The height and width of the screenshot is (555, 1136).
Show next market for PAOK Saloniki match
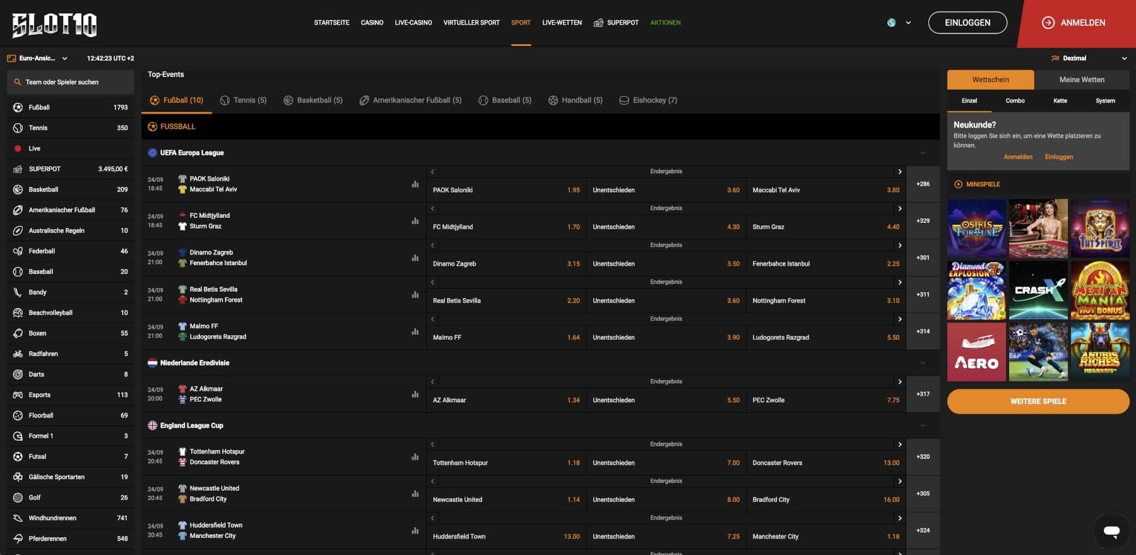tap(899, 172)
